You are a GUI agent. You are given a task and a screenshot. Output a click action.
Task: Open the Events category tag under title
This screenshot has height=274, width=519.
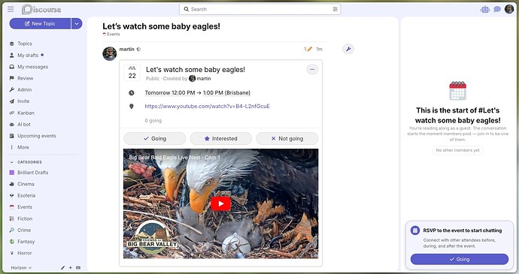pyautogui.click(x=111, y=34)
